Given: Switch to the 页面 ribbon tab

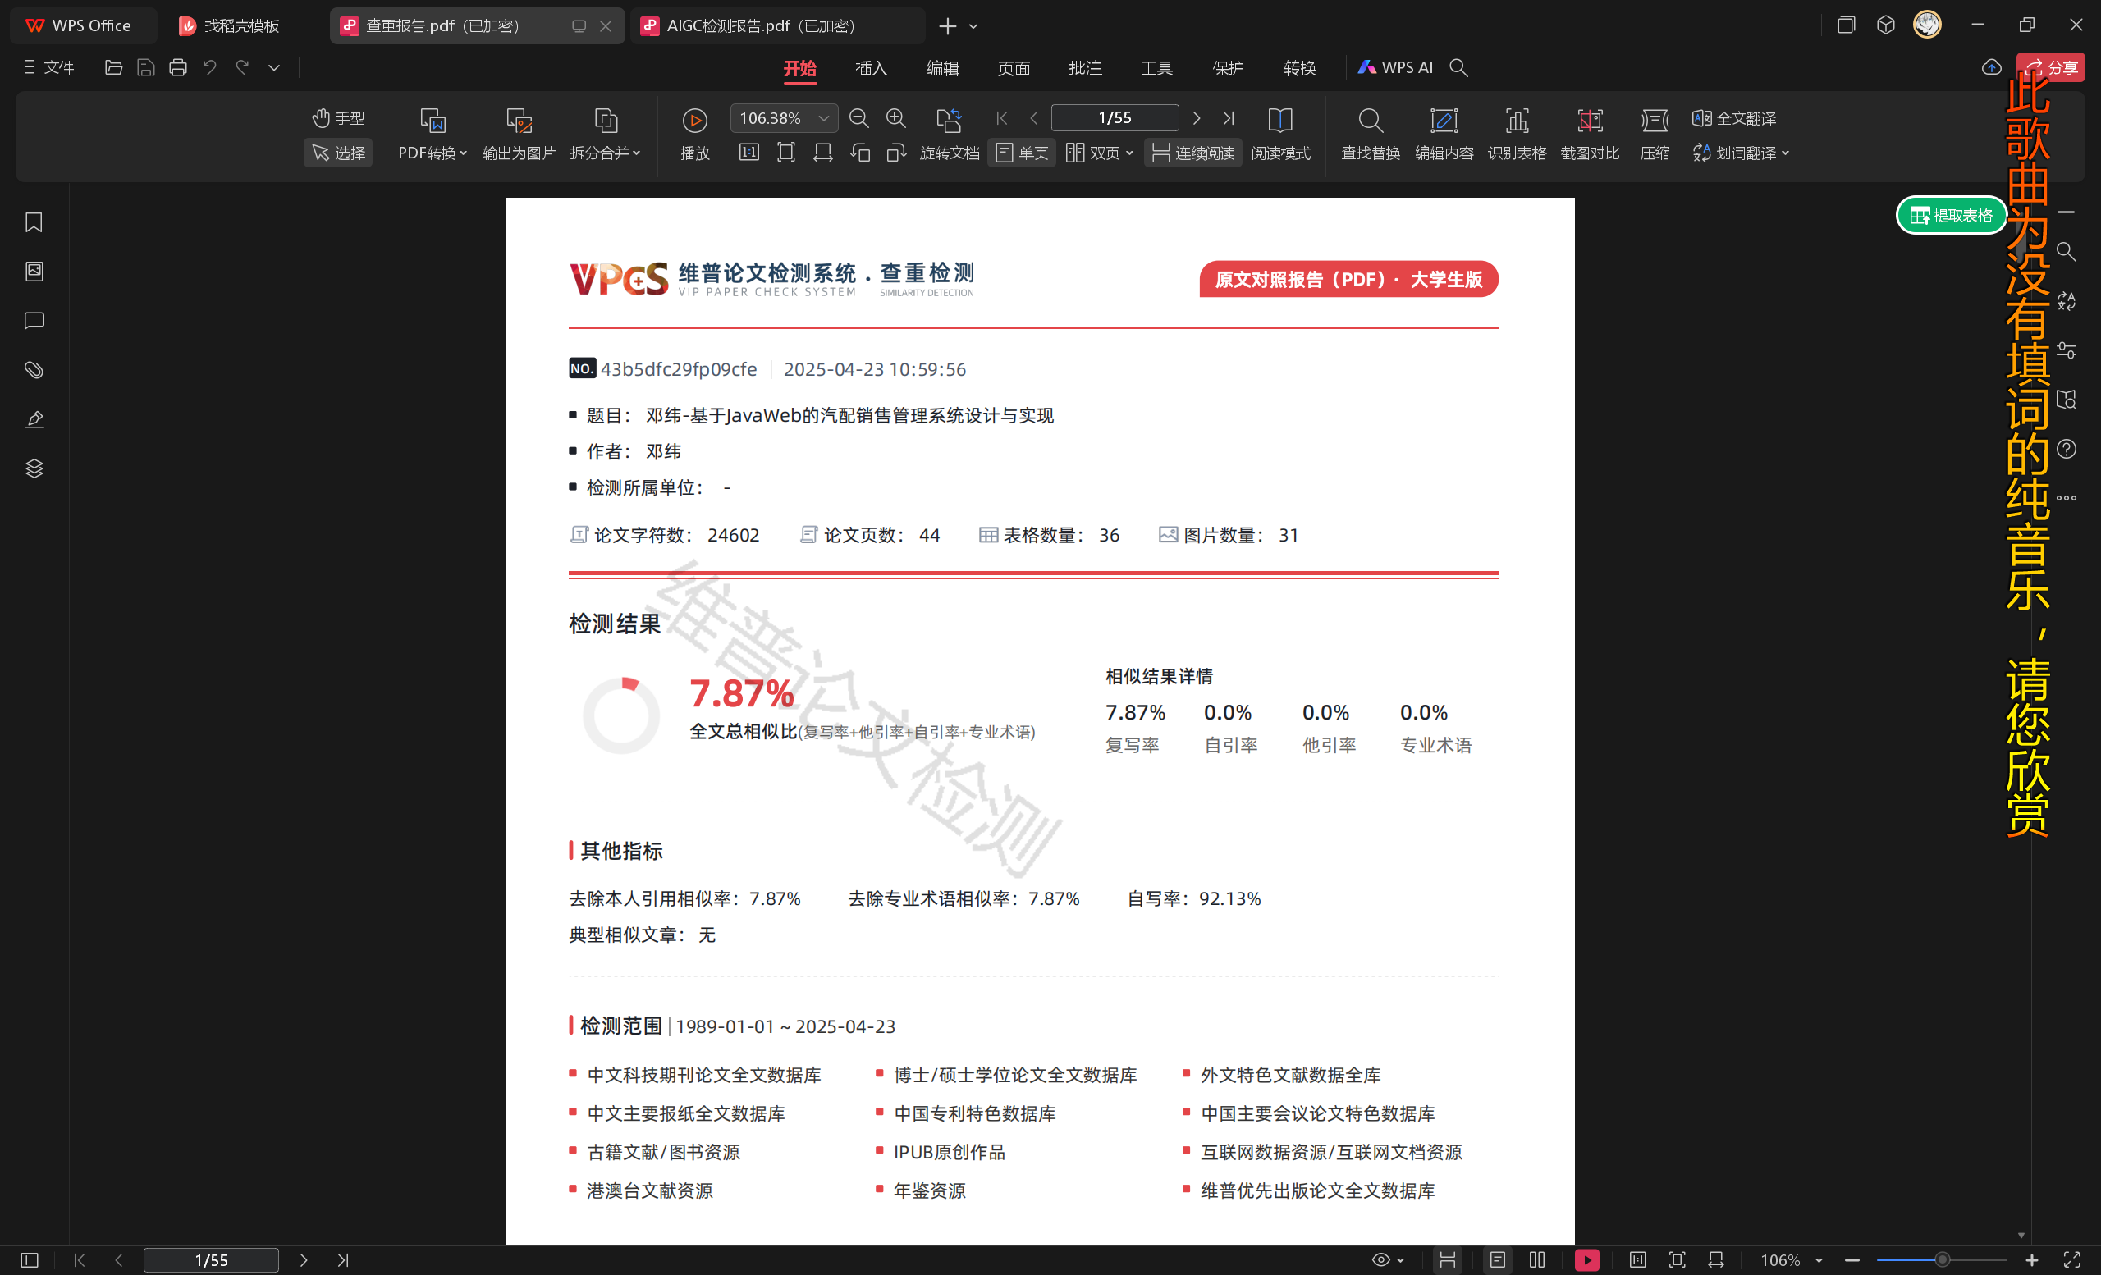Looking at the screenshot, I should pos(1014,68).
